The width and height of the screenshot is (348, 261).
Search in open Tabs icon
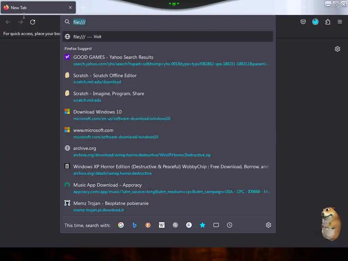pyautogui.click(x=216, y=225)
